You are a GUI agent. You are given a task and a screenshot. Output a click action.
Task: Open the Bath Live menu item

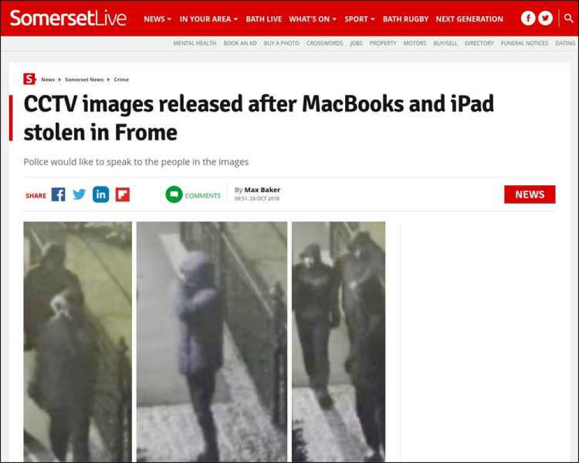pyautogui.click(x=263, y=19)
